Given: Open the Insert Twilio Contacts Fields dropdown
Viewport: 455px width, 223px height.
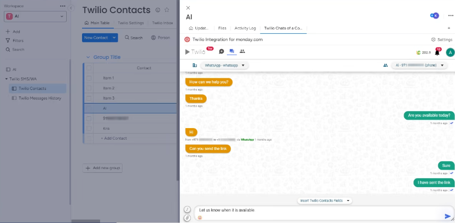Looking at the screenshot, I should [x=324, y=201].
